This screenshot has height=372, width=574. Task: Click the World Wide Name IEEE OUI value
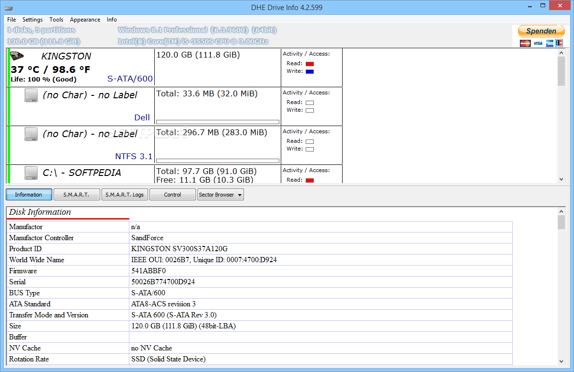coord(204,260)
